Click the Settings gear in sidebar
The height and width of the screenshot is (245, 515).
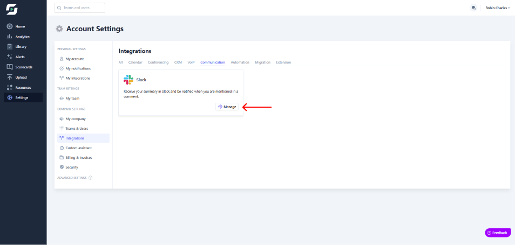tap(10, 97)
